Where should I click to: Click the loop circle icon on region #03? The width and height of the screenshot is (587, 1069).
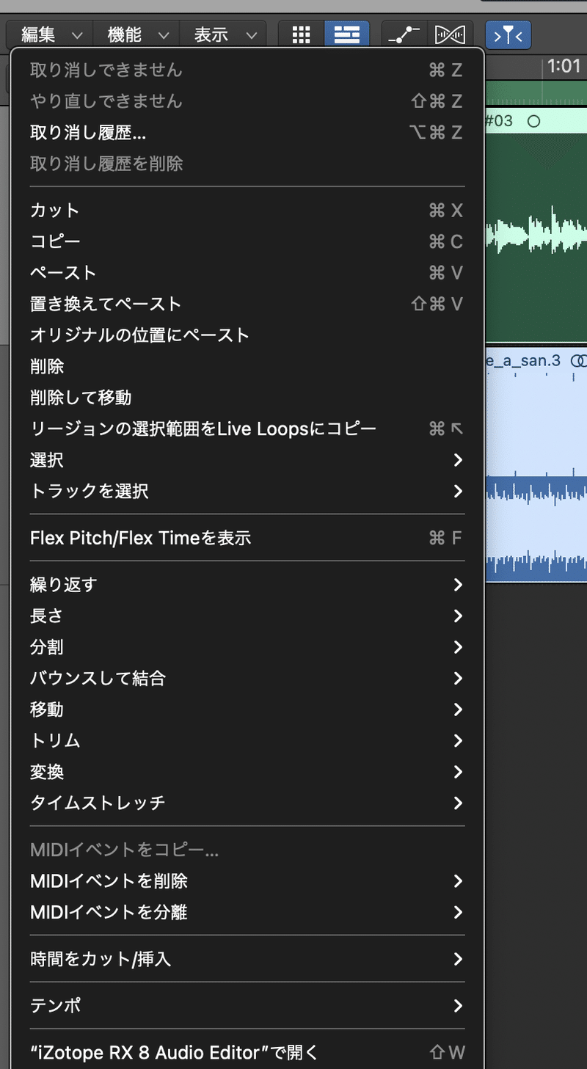(x=534, y=121)
